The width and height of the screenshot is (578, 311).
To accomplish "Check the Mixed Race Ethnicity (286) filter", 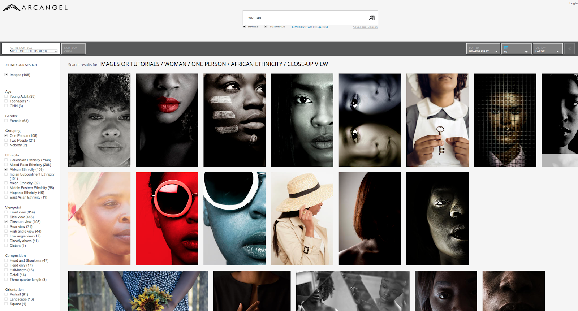I will pos(6,165).
